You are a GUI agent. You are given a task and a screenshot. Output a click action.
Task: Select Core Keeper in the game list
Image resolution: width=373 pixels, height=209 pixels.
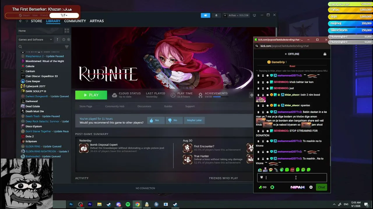(x=33, y=81)
